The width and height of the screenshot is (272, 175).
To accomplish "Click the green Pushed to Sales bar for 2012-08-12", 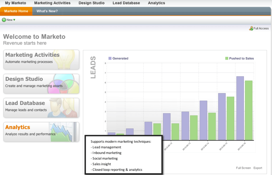I will click(175, 132).
